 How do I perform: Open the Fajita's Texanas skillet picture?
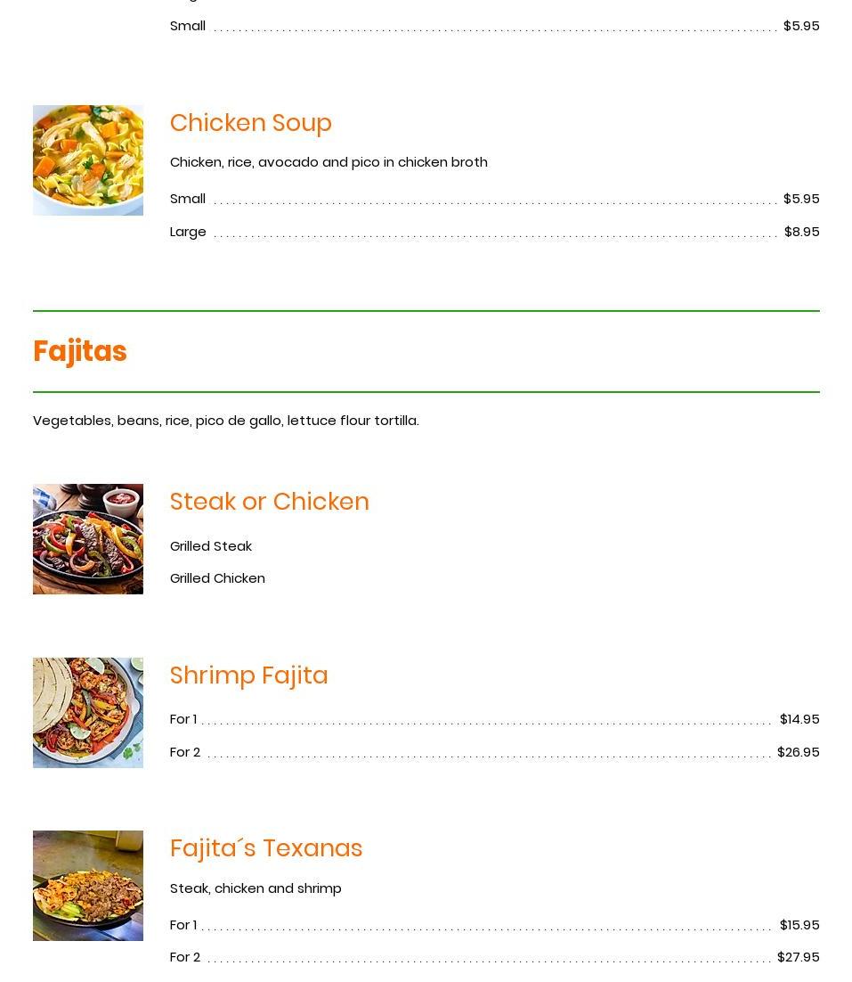(87, 886)
